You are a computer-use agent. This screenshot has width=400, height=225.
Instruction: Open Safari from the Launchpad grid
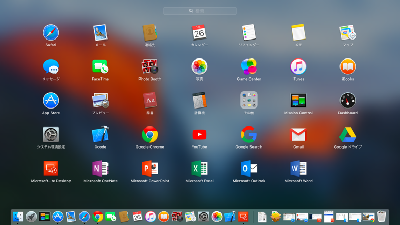pos(51,33)
